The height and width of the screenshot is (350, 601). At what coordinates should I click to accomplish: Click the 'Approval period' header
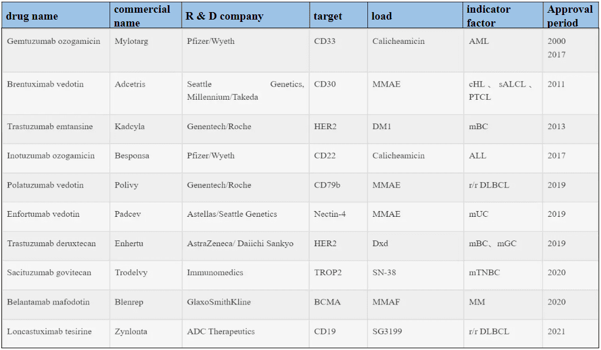pyautogui.click(x=571, y=16)
